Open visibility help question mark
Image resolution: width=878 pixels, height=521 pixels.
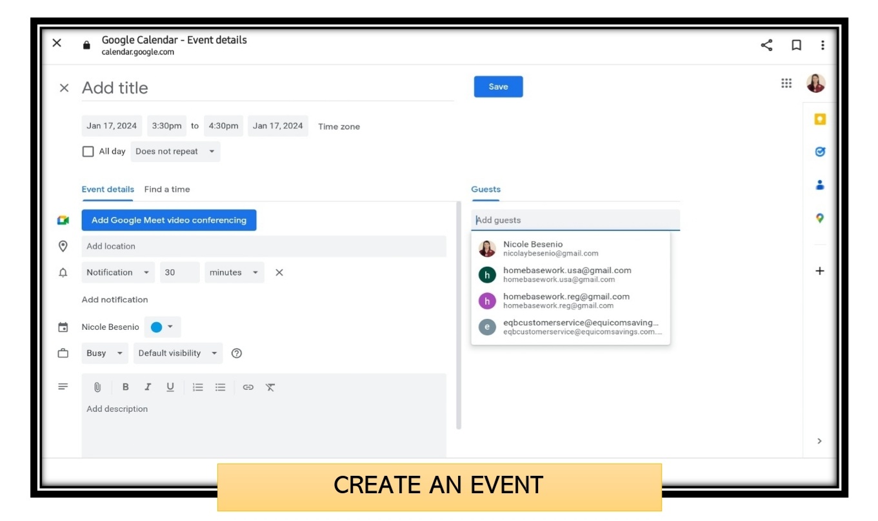click(x=237, y=353)
